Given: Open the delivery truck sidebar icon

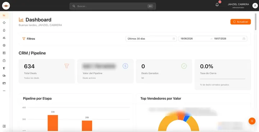Looking at the screenshot, I should pyautogui.click(x=4, y=76).
